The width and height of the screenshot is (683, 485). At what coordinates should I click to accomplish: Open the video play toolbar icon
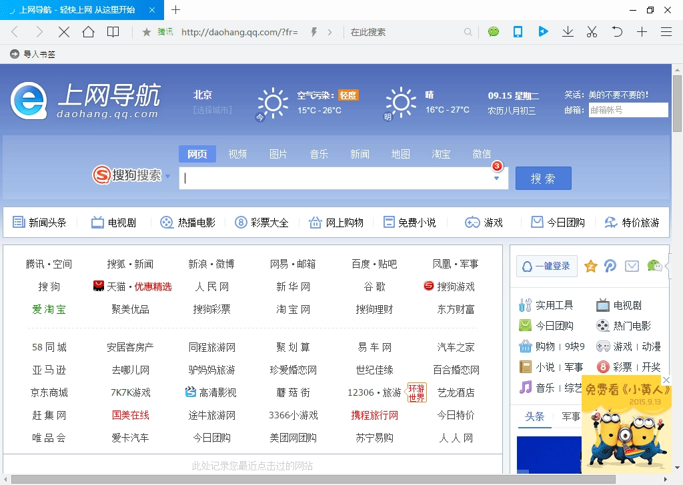(x=543, y=31)
